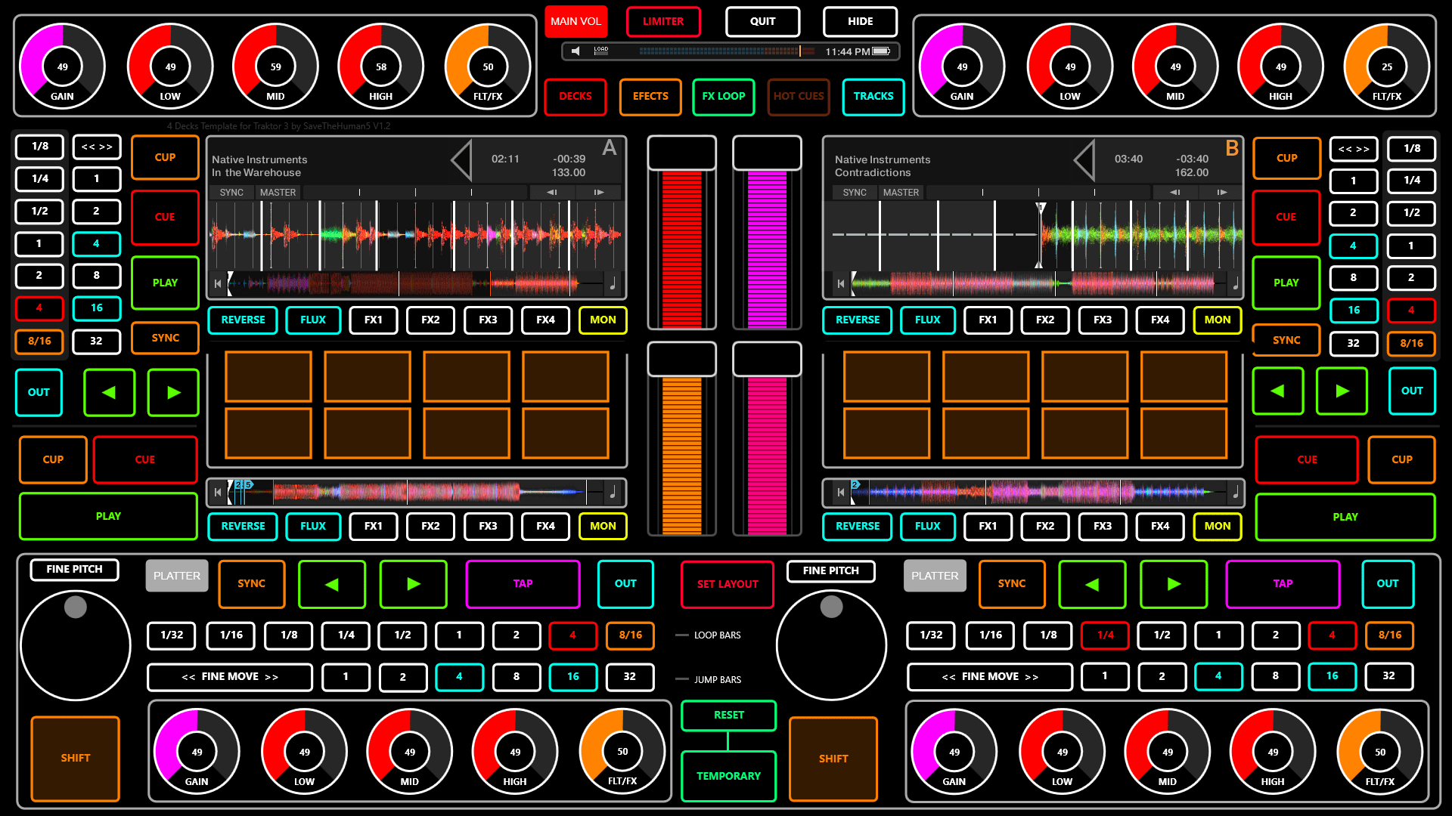The image size is (1452, 816).
Task: Enable REVERSE on Deck B
Action: point(858,320)
